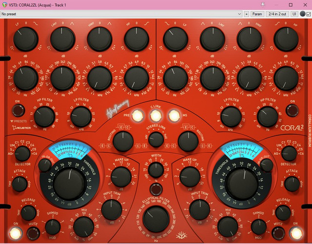Click the STEREO LINK knob
The image size is (312, 244).
click(x=156, y=139)
